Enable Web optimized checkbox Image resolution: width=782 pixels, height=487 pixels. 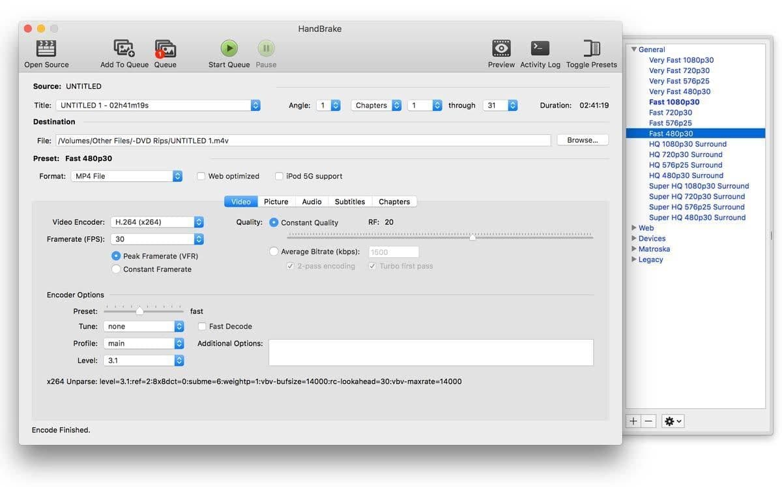(x=201, y=176)
